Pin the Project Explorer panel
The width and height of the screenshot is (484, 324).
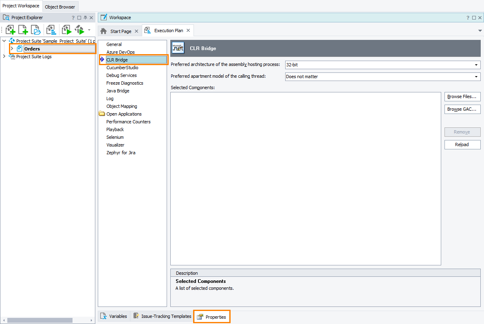(85, 18)
